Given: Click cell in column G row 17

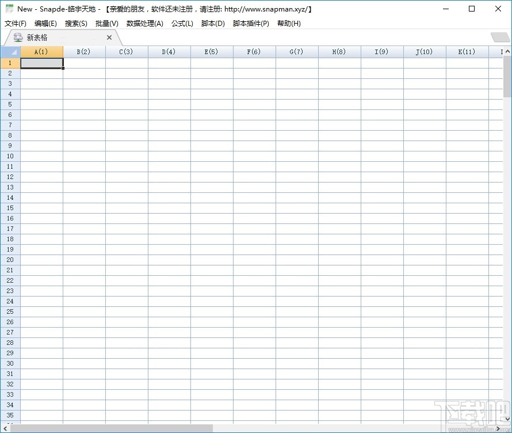Looking at the screenshot, I should pos(297,229).
